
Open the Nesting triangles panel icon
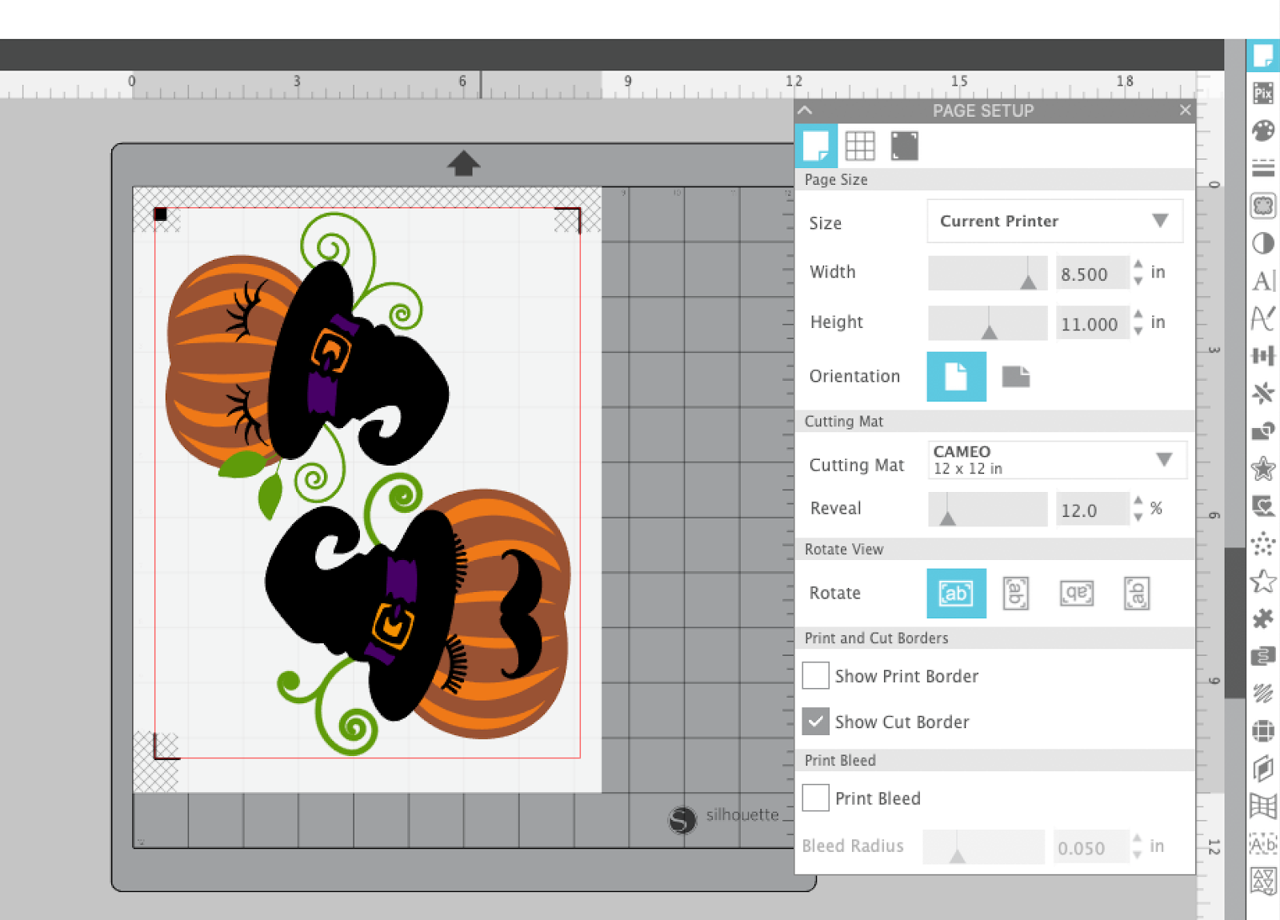(x=1263, y=882)
